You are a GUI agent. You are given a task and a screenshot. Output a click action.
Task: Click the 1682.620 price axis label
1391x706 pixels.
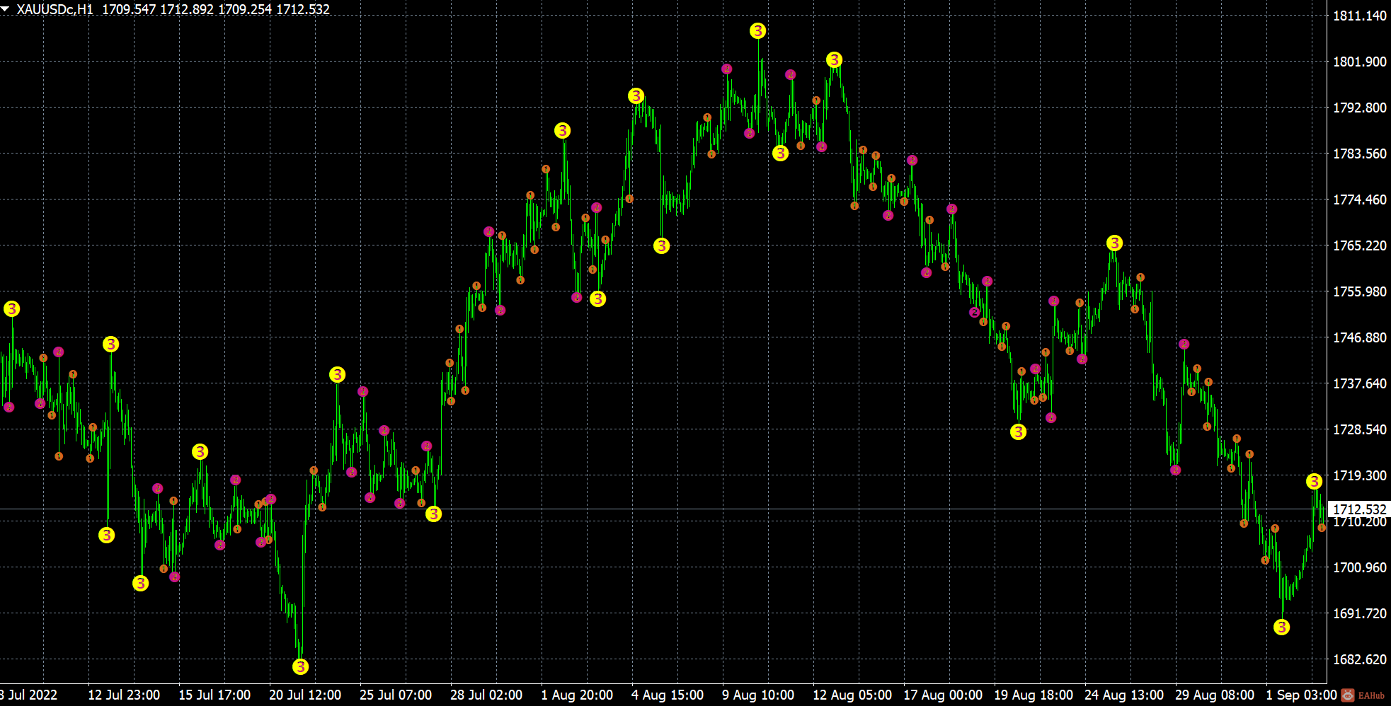[x=1359, y=659]
